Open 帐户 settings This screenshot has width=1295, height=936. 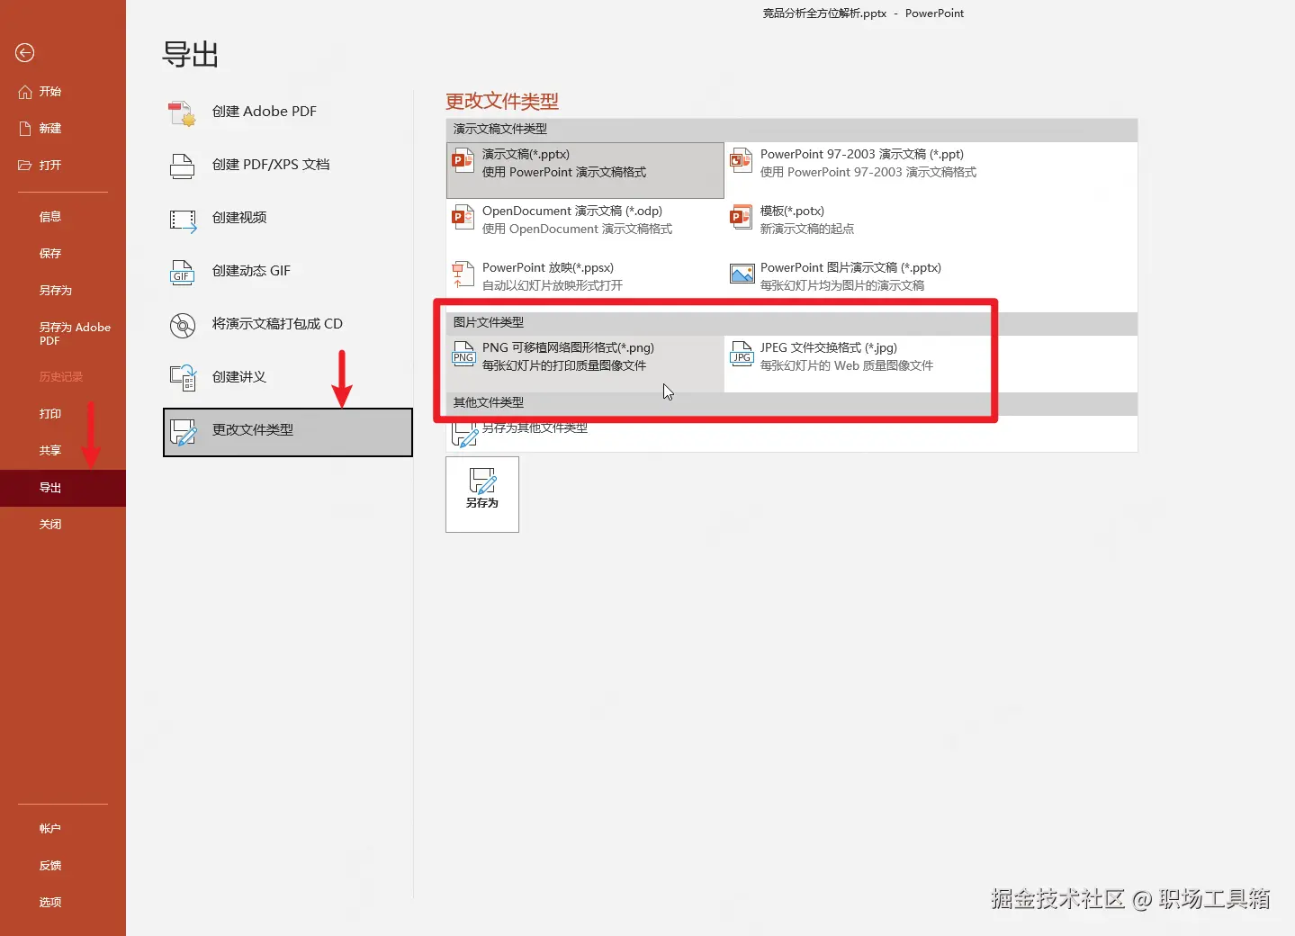click(x=63, y=829)
